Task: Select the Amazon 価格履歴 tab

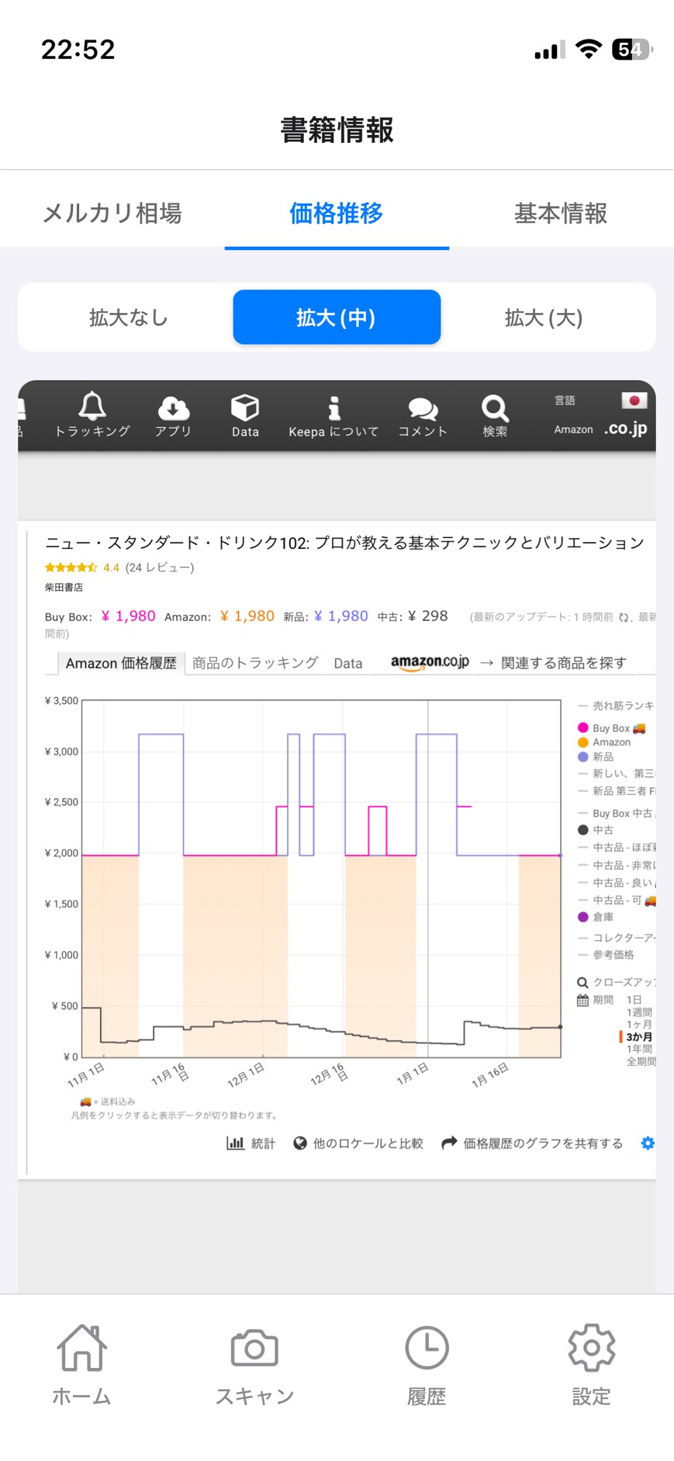Action: 121,663
